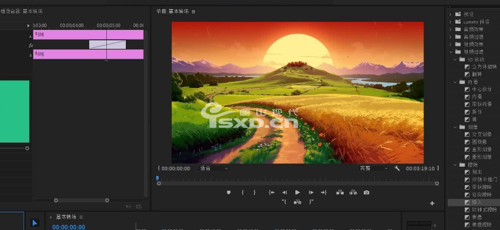This screenshot has width=500, height=230.
Task: Click the Lift button
Action: pyautogui.click(x=340, y=193)
